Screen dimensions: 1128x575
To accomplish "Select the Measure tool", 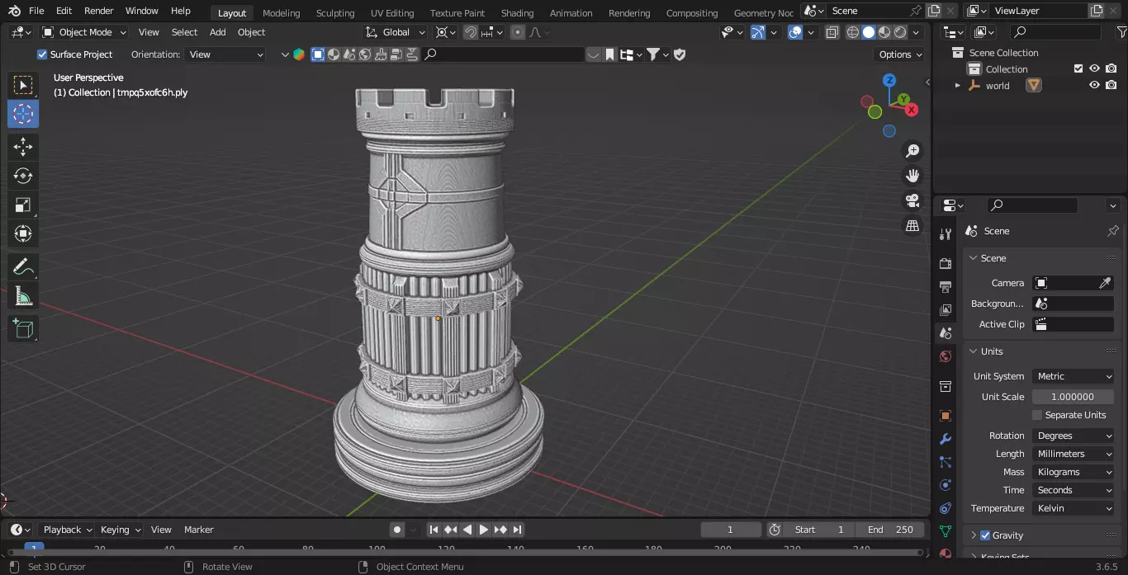I will point(23,296).
